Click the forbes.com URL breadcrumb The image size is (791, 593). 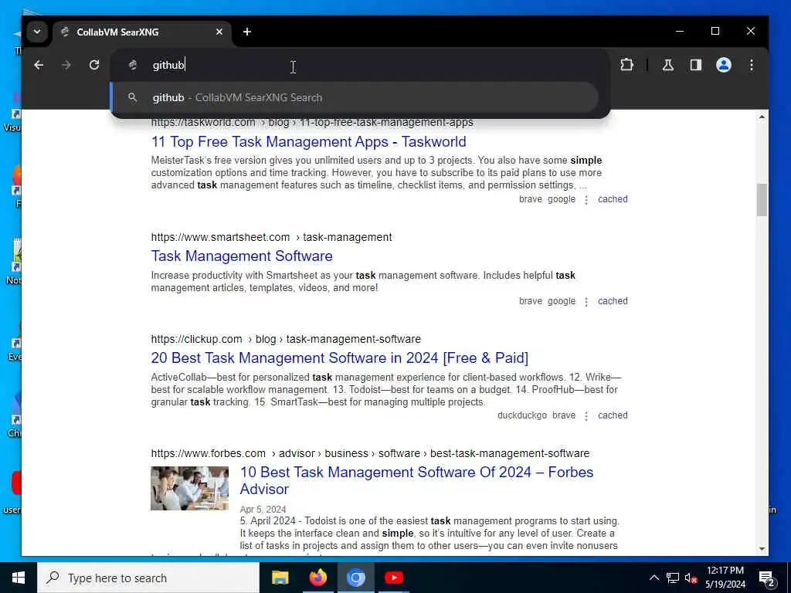pos(370,453)
